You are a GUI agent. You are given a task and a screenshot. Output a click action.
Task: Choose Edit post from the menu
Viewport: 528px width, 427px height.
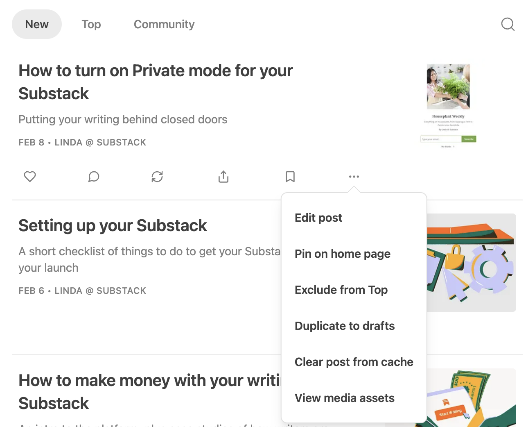pos(318,218)
